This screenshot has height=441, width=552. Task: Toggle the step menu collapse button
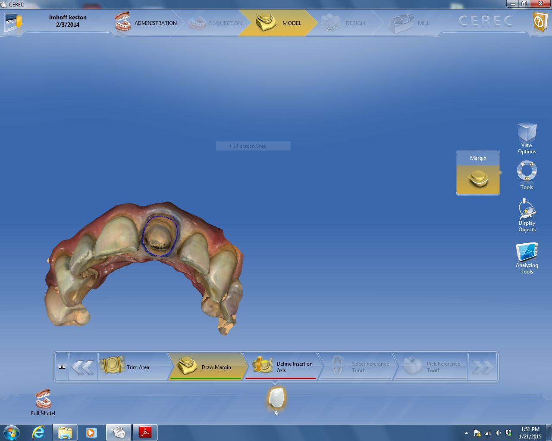click(x=62, y=367)
